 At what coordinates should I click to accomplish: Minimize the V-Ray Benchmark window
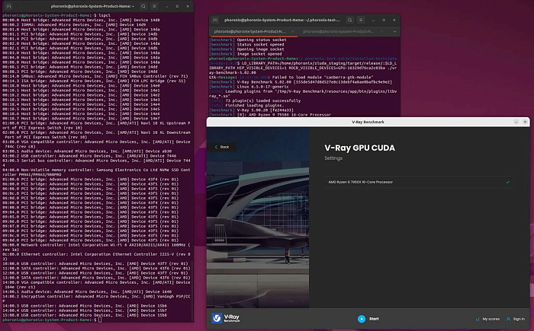point(516,122)
